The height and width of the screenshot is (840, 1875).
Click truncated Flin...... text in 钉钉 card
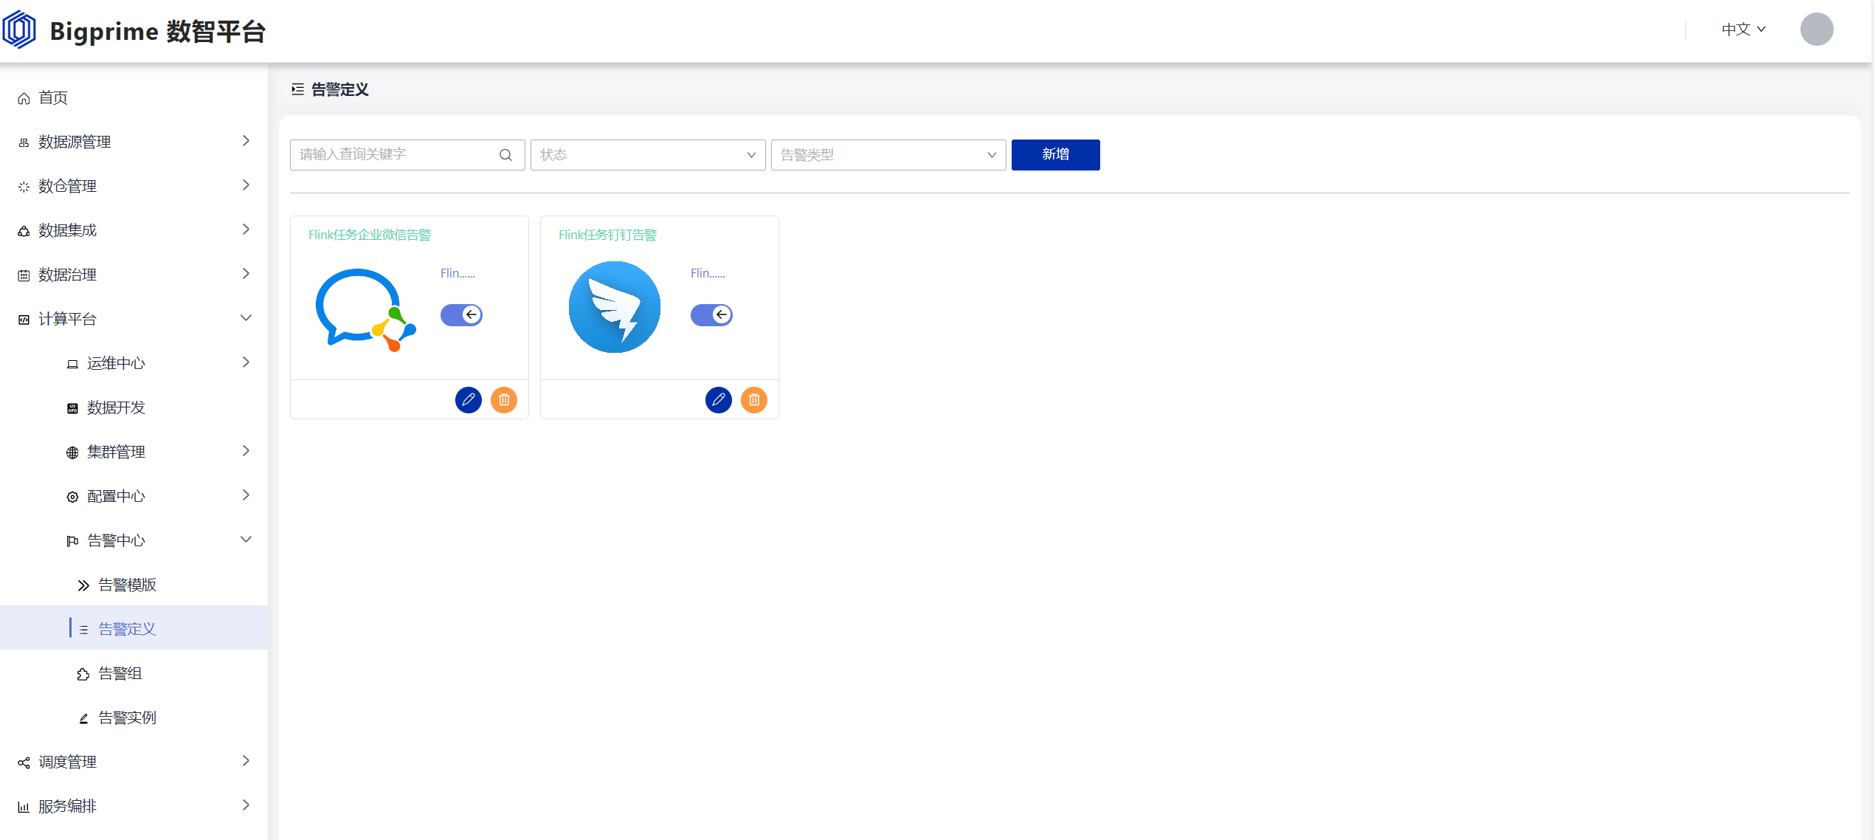(x=708, y=273)
